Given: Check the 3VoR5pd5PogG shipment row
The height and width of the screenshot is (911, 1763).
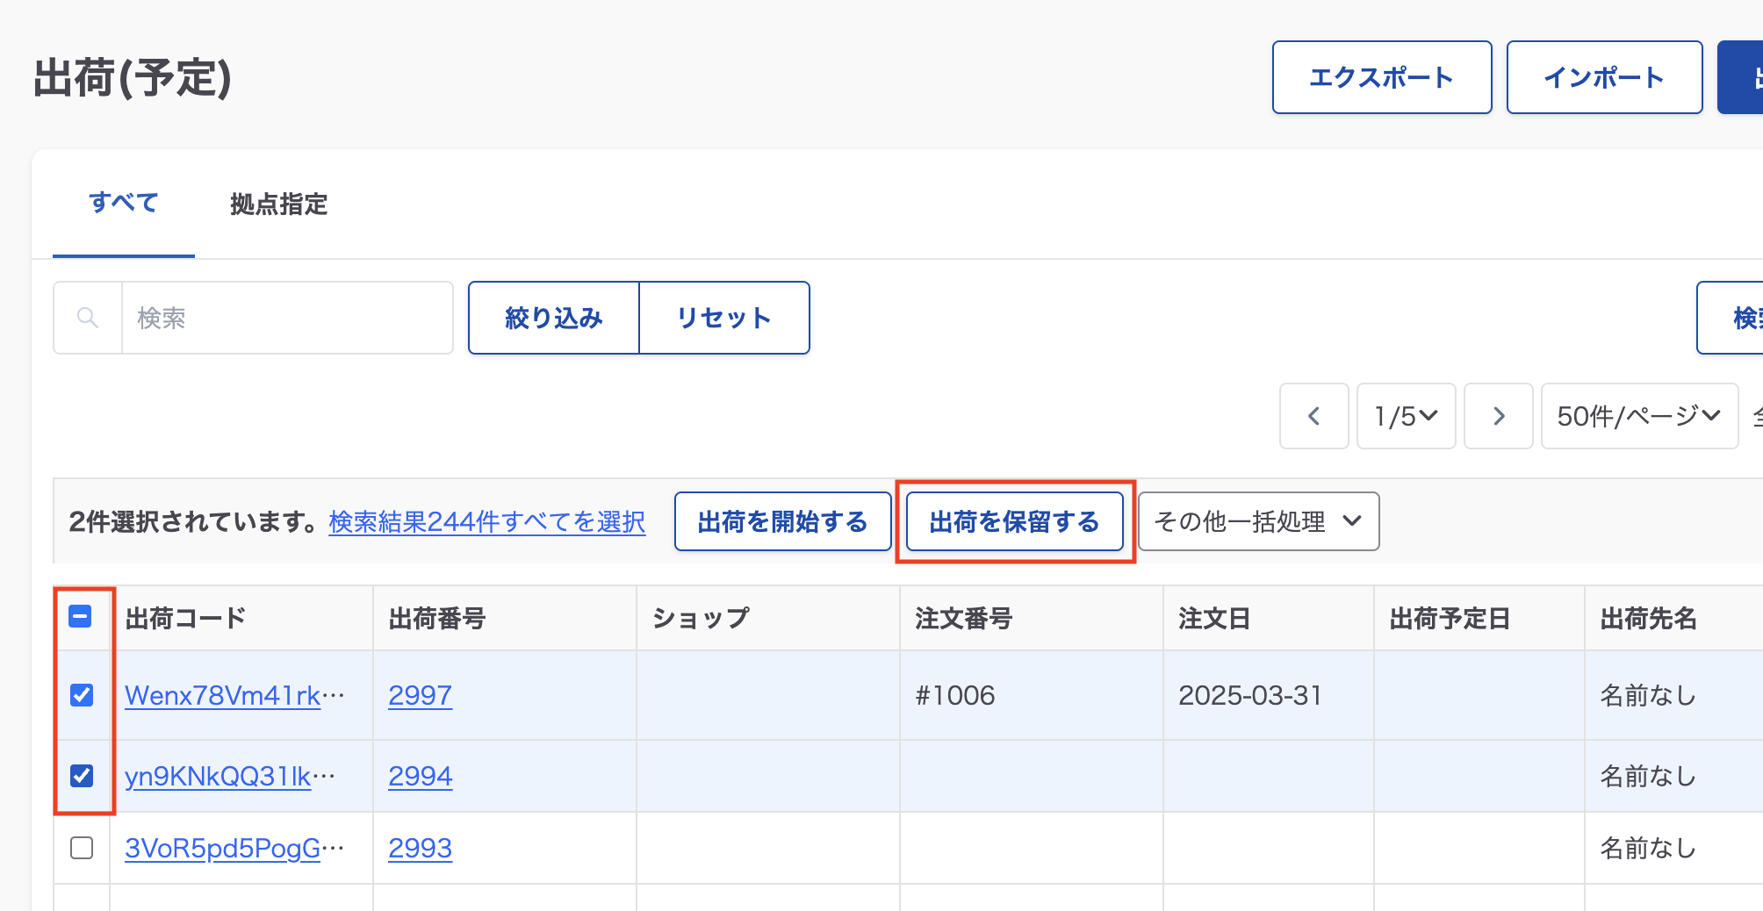Looking at the screenshot, I should pos(82,848).
